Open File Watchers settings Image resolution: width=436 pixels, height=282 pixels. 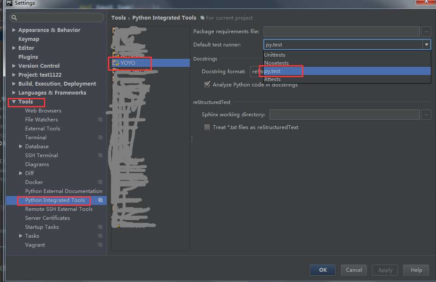pos(41,120)
